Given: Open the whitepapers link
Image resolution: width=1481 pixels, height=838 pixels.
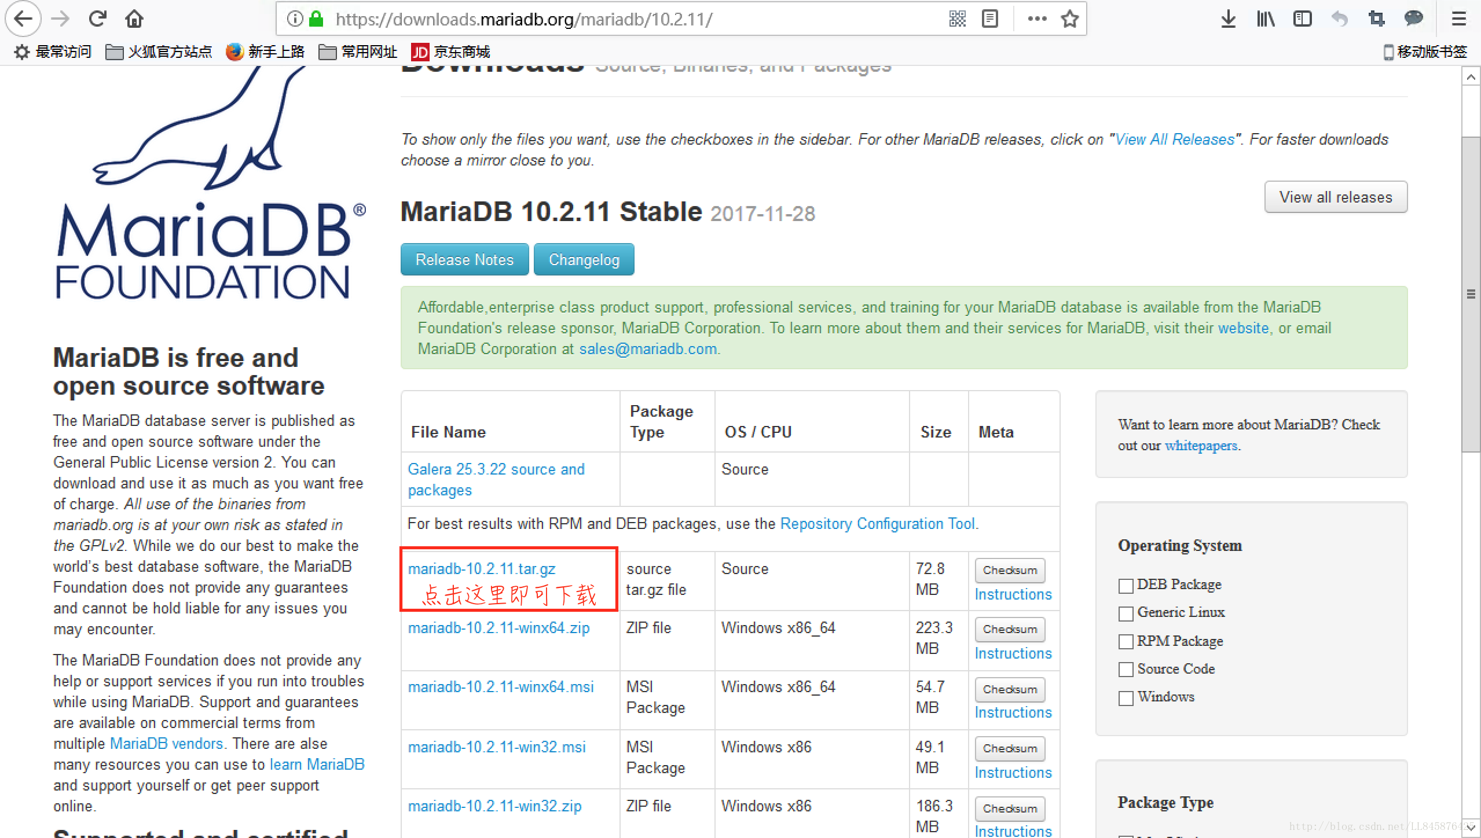Looking at the screenshot, I should point(1201,446).
